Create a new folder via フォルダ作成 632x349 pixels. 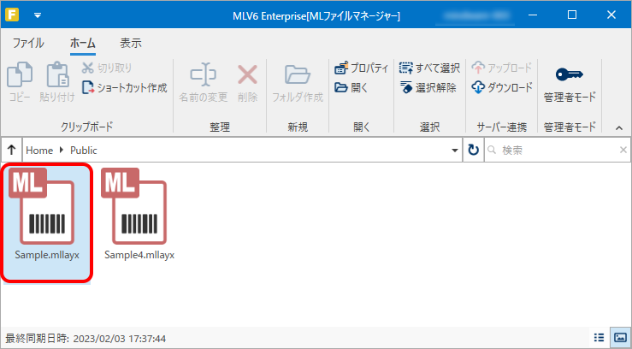click(x=298, y=82)
